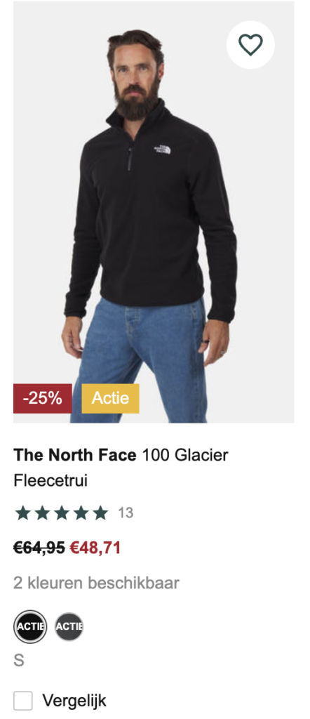This screenshot has height=719, width=310.
Task: Click the yellow Actie badge
Action: [x=110, y=398]
